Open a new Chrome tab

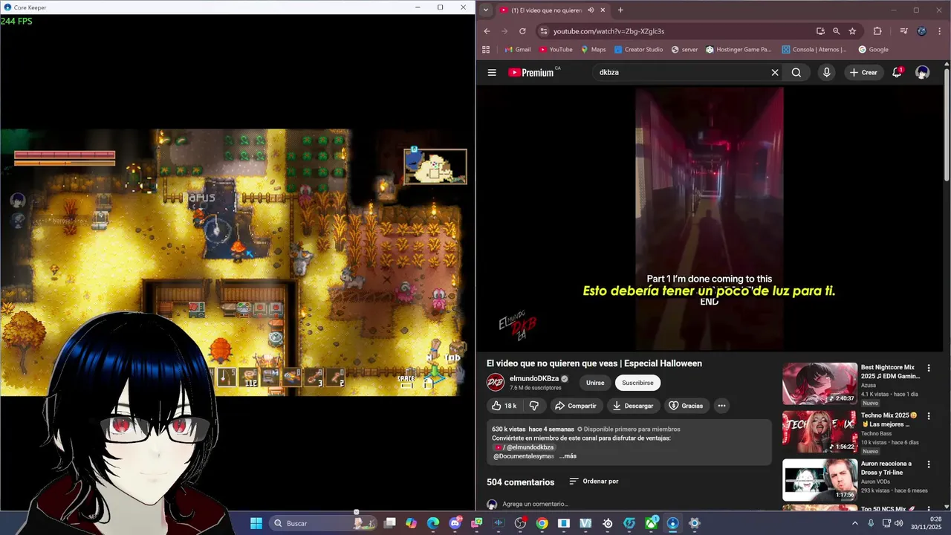[x=620, y=10]
